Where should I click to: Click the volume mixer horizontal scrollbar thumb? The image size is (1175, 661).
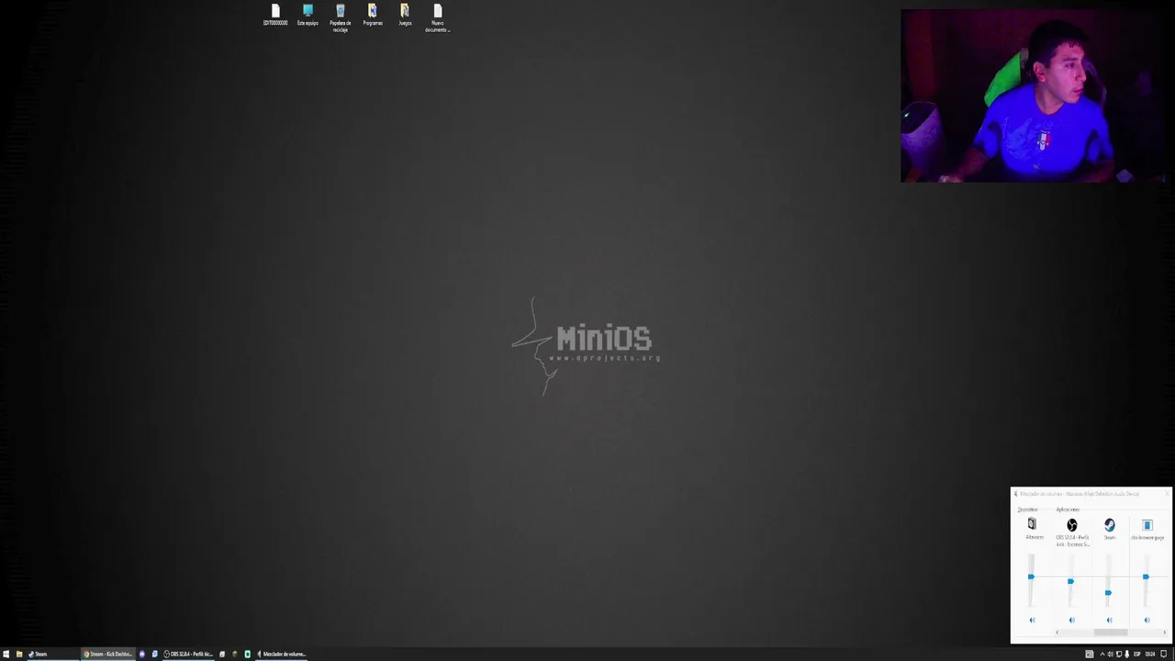(x=1111, y=633)
